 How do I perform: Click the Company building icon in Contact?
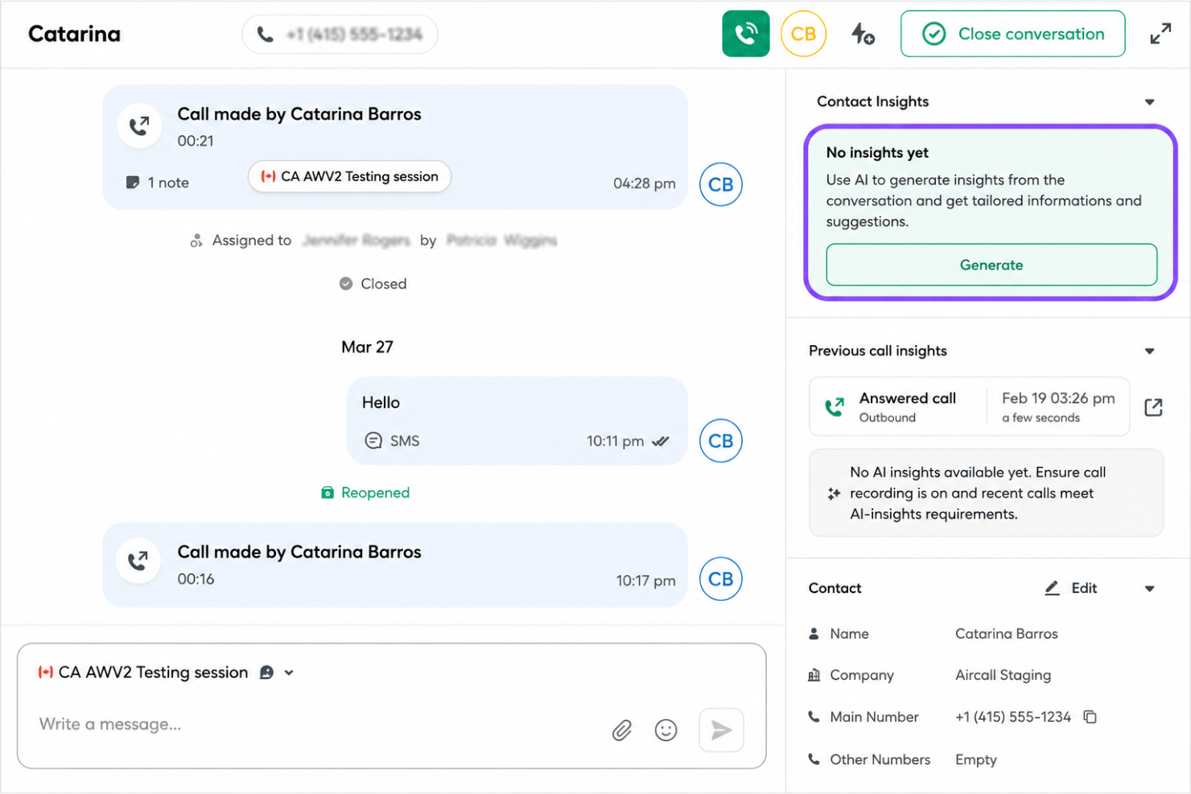point(814,675)
